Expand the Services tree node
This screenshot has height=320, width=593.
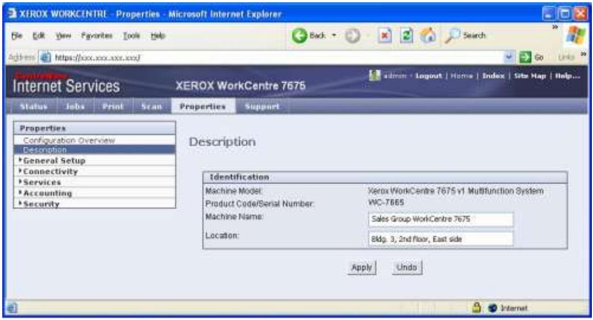point(20,182)
